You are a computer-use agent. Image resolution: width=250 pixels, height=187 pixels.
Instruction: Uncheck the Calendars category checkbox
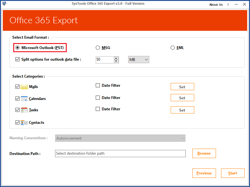17,98
